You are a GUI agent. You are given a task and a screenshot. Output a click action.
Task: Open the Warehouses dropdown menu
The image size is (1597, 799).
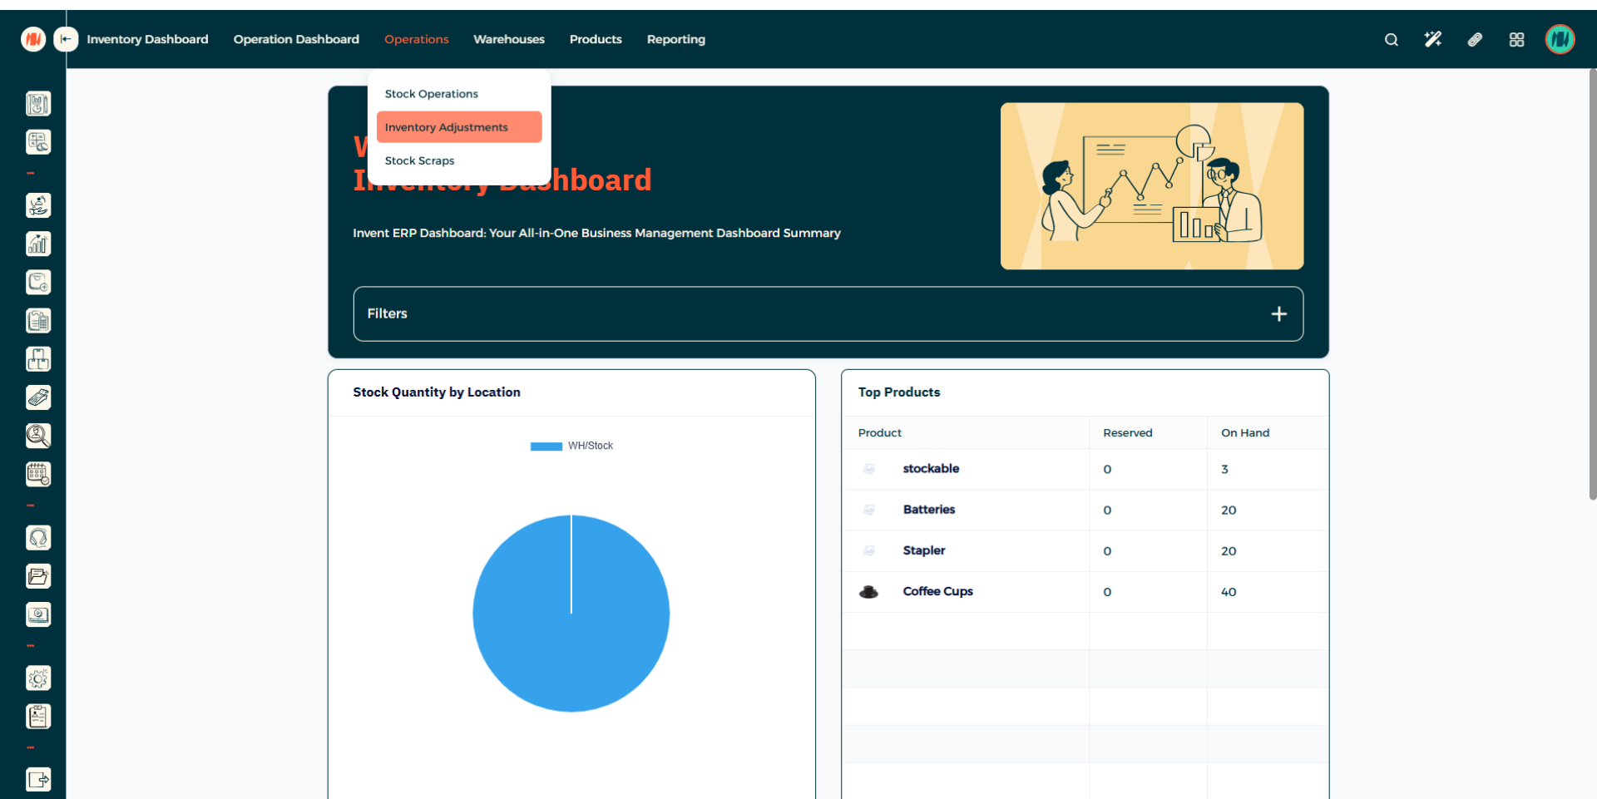pyautogui.click(x=508, y=39)
